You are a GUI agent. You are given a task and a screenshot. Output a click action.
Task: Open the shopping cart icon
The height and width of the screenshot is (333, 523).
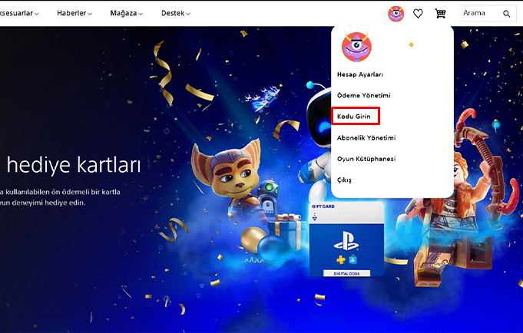[440, 14]
